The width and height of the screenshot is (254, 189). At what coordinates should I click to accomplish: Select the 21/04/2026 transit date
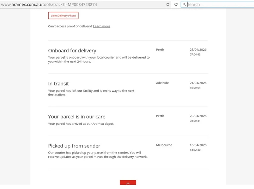(198, 83)
